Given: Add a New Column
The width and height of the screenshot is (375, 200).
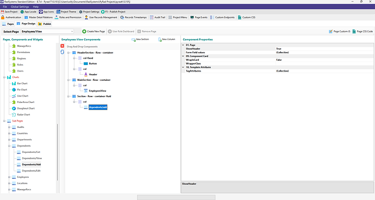Looking at the screenshot, I should point(167,40).
